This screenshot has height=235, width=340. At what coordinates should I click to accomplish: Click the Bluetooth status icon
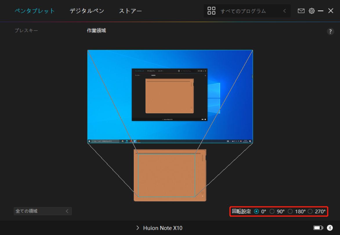329,228
